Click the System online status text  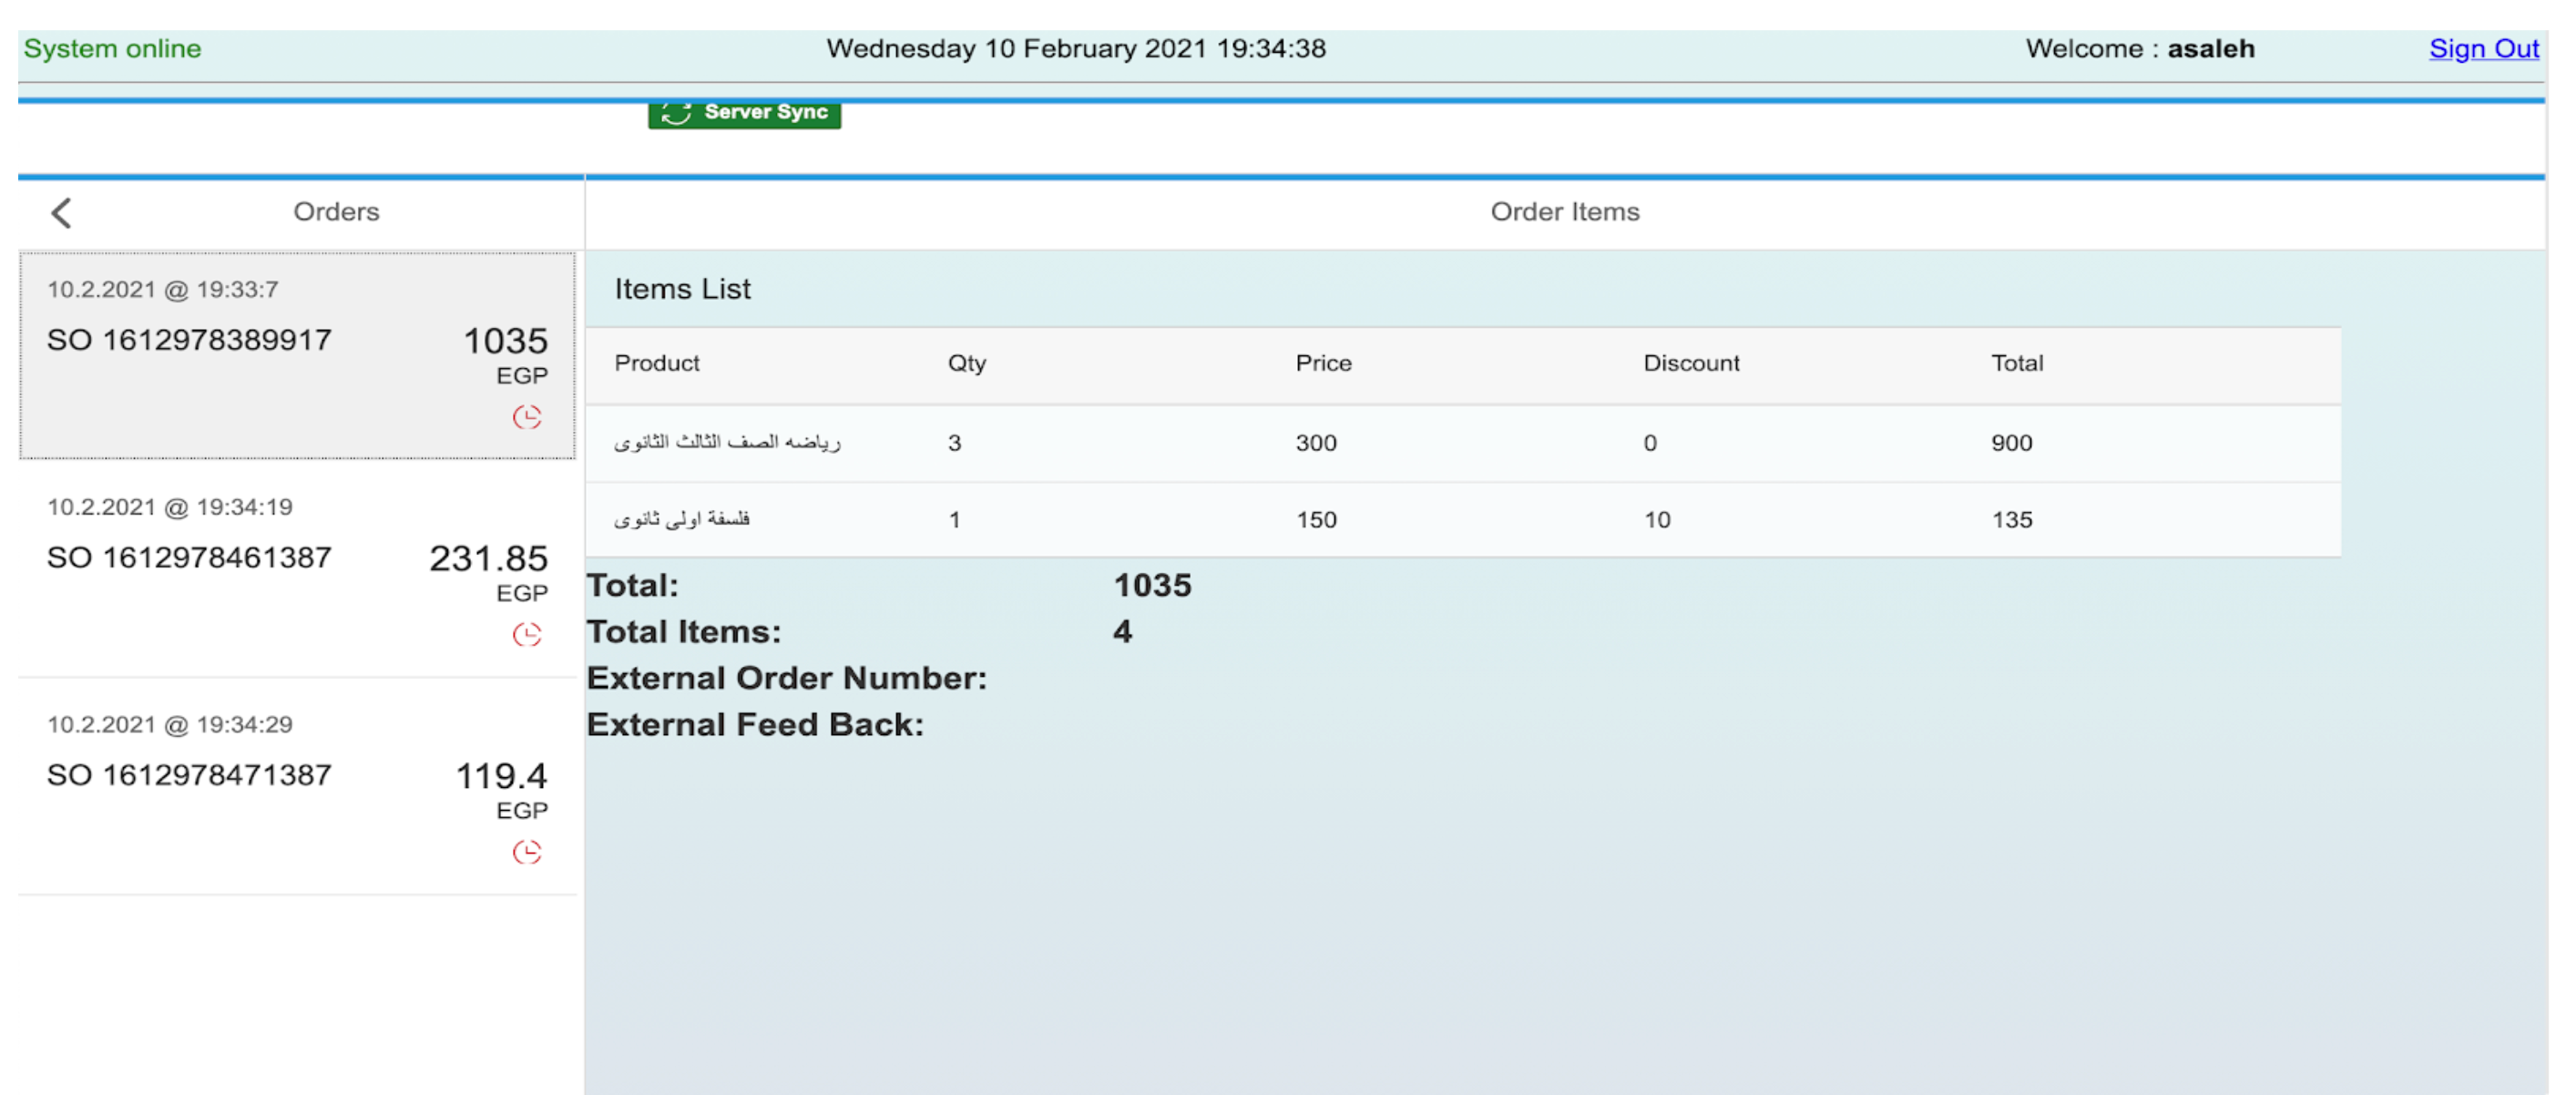point(112,49)
